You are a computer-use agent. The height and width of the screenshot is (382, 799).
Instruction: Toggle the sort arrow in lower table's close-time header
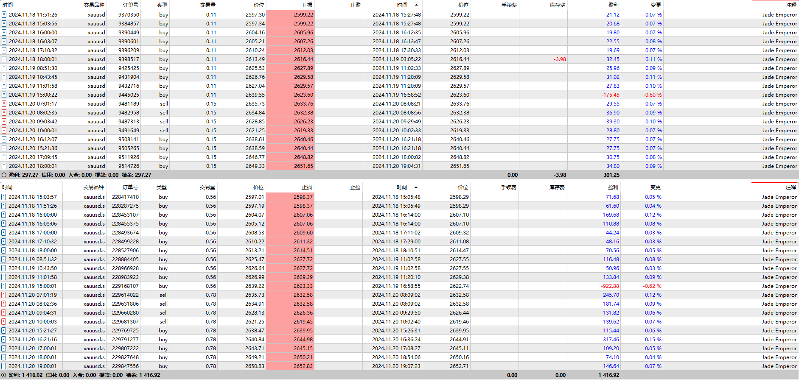(416, 187)
